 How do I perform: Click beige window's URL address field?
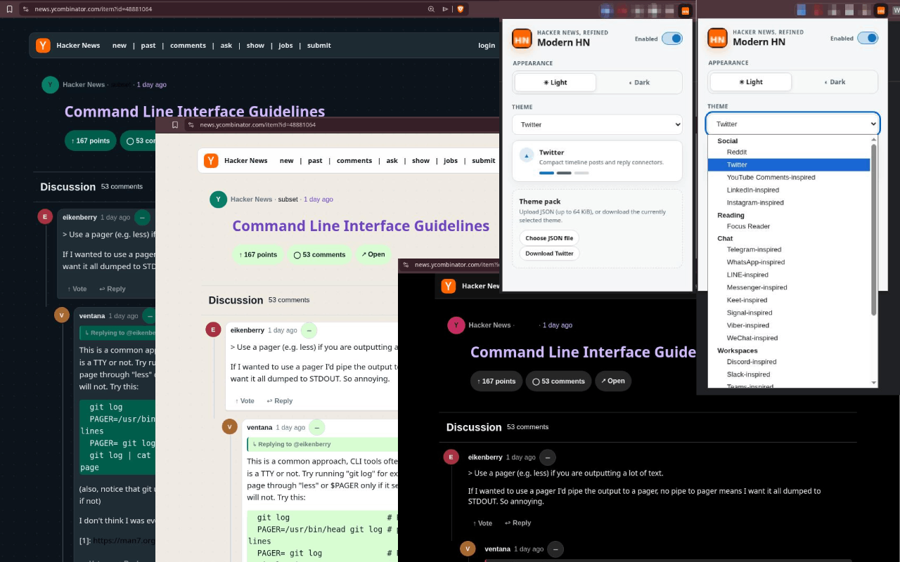point(257,125)
